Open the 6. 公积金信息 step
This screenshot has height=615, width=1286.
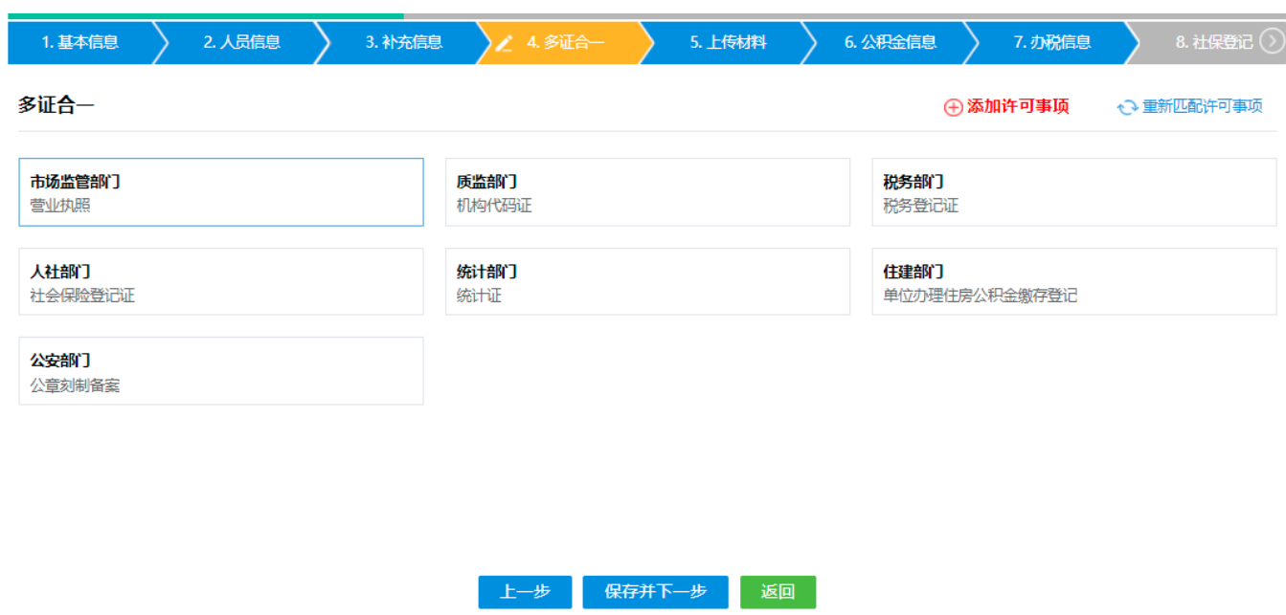tap(891, 42)
